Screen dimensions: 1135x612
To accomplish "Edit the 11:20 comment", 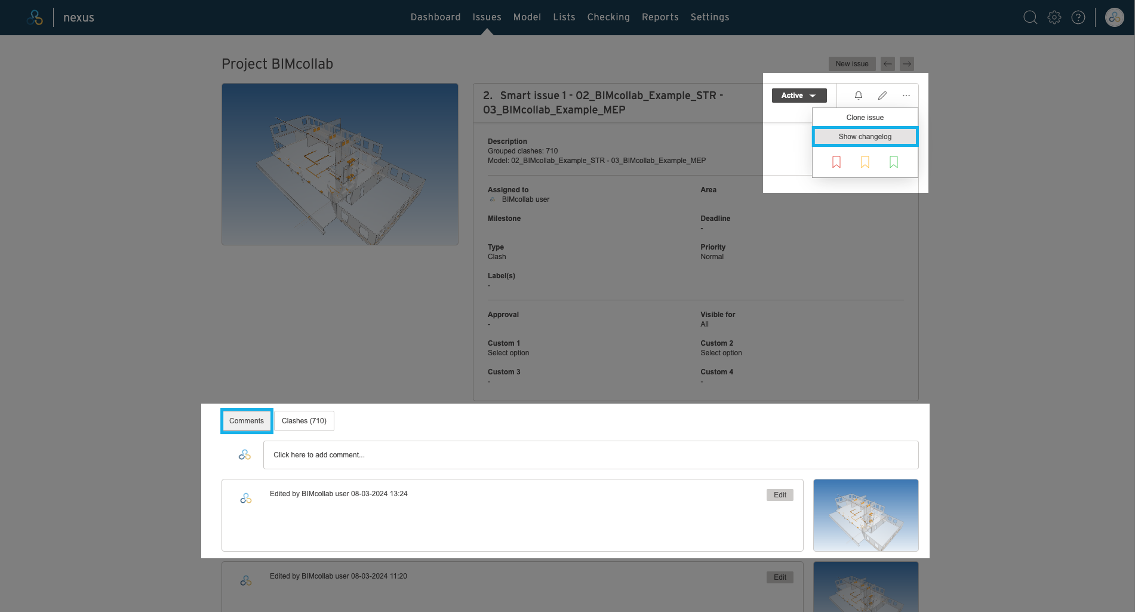I will (x=780, y=577).
